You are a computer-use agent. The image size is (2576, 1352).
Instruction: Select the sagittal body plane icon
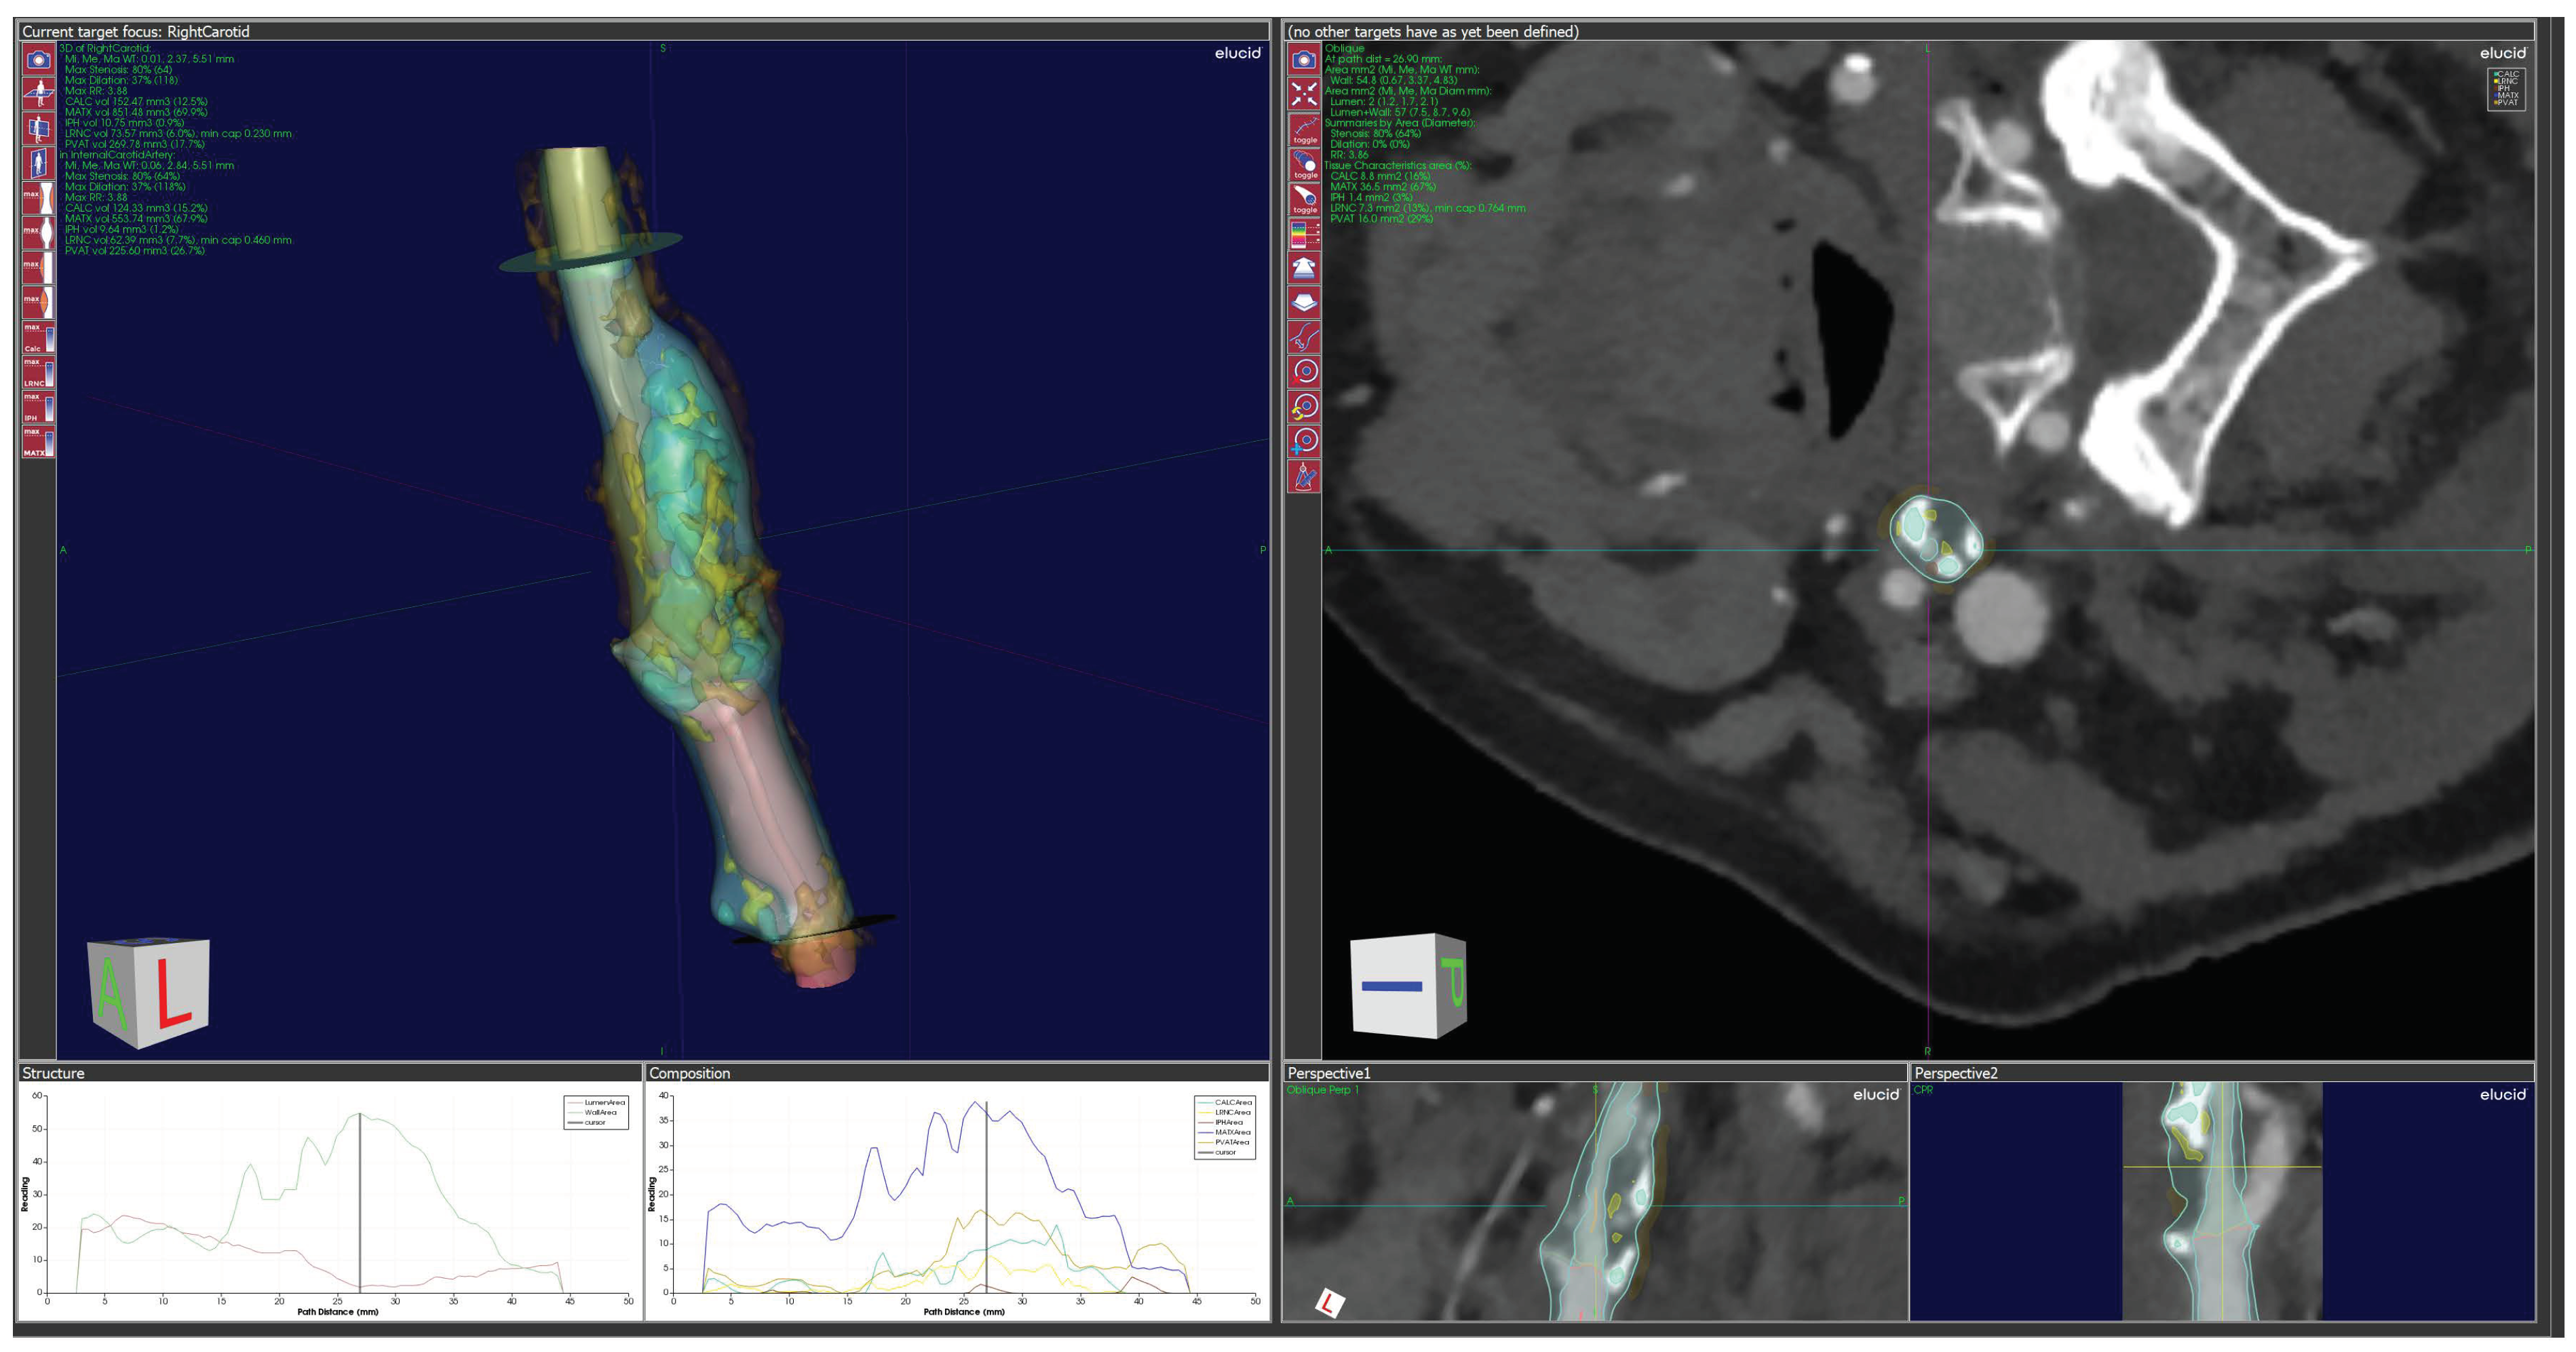coord(38,128)
